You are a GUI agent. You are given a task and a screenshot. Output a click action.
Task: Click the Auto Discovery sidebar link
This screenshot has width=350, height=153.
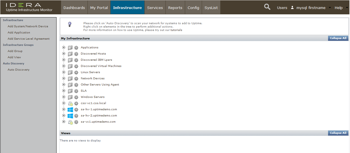point(19,70)
